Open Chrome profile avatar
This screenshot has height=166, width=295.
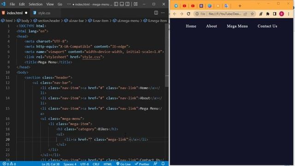click(282, 14)
